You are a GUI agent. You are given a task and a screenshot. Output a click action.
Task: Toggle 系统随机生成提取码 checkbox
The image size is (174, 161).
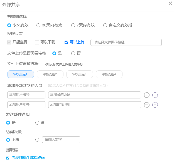coord(8,158)
